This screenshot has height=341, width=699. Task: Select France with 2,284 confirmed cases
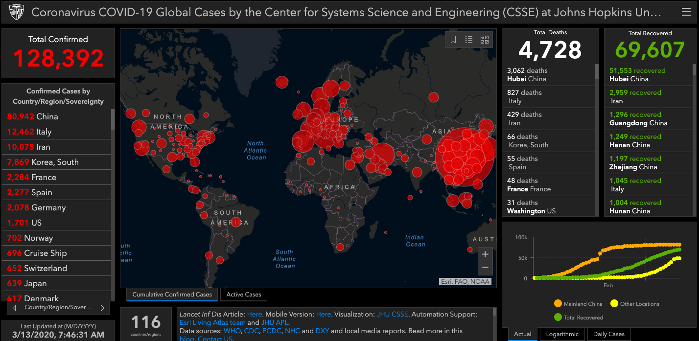point(57,177)
